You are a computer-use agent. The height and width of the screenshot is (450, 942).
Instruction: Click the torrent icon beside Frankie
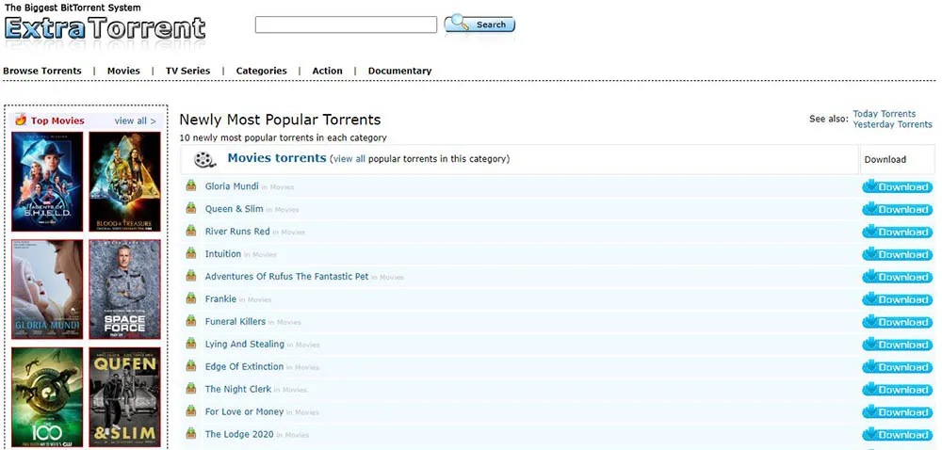click(191, 298)
